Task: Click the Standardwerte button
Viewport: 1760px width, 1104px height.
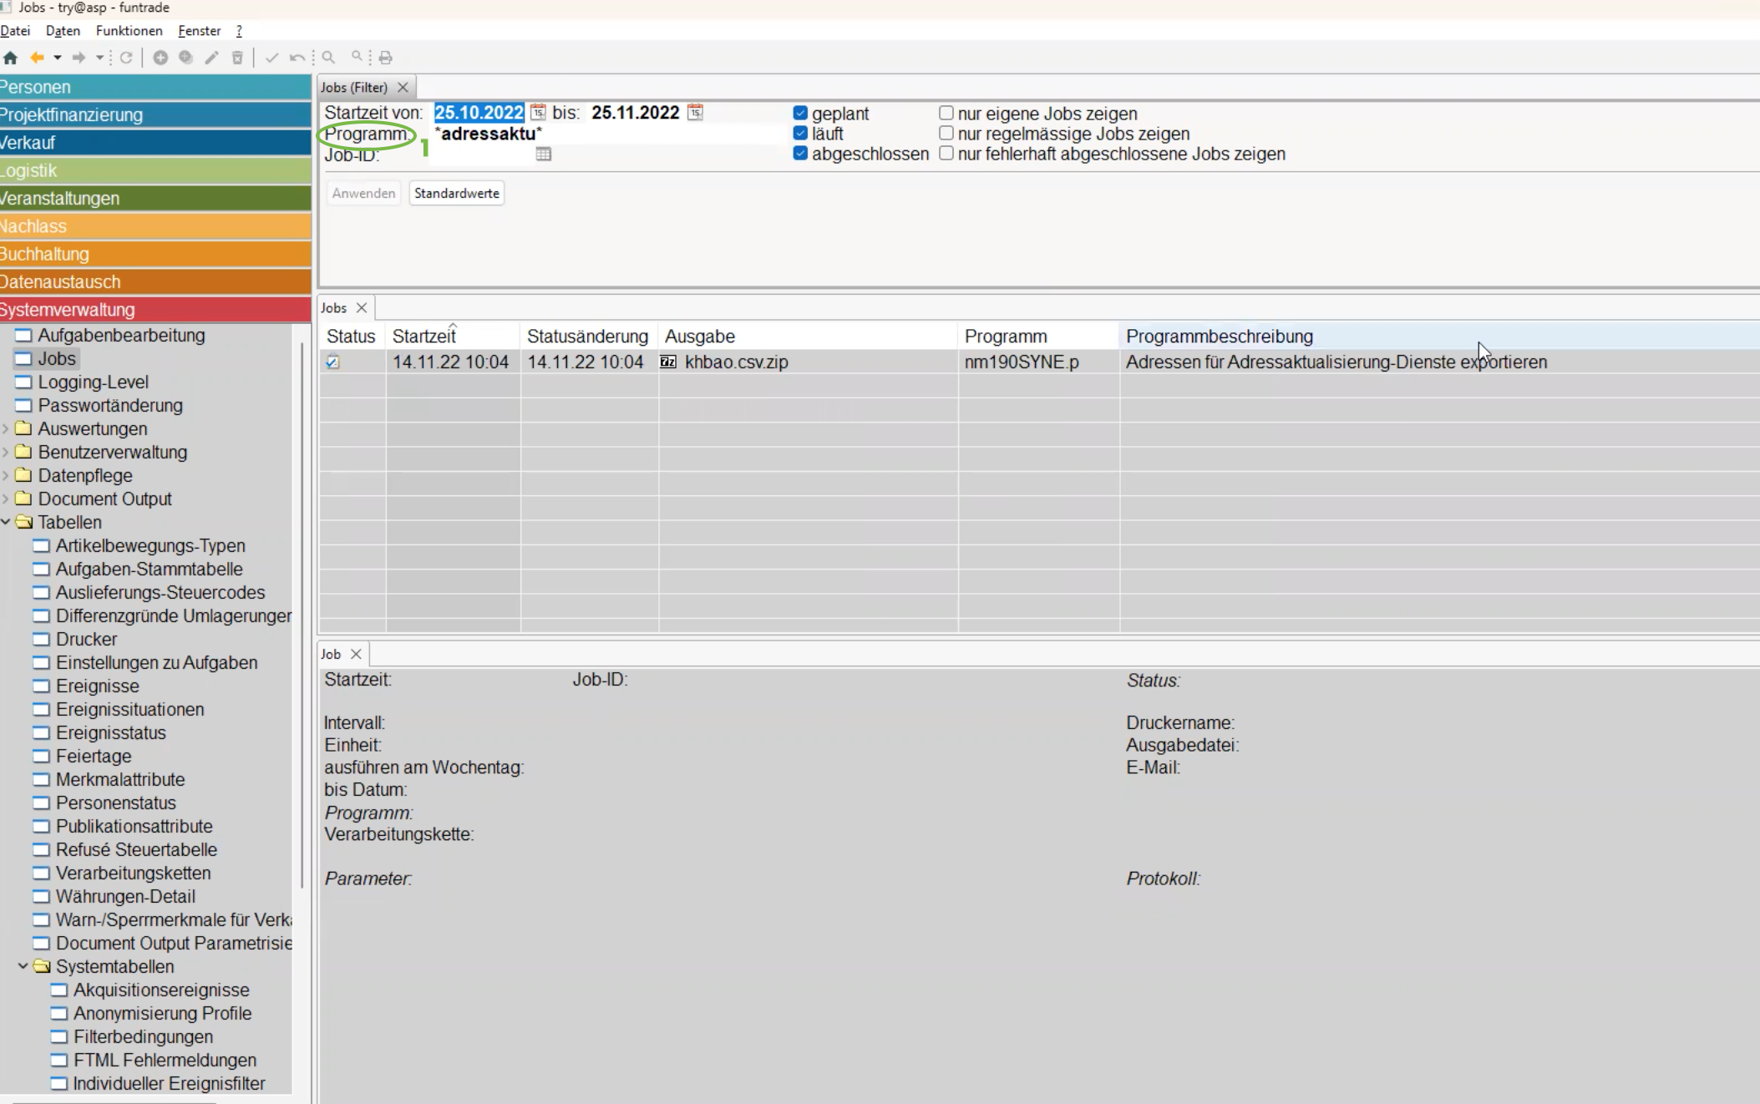Action: coord(456,193)
